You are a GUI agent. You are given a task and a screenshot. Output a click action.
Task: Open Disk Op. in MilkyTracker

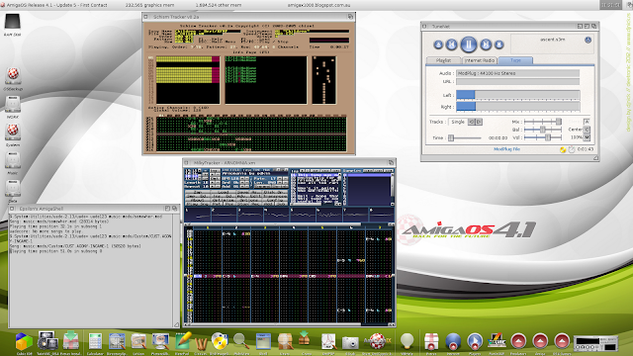tap(275, 192)
